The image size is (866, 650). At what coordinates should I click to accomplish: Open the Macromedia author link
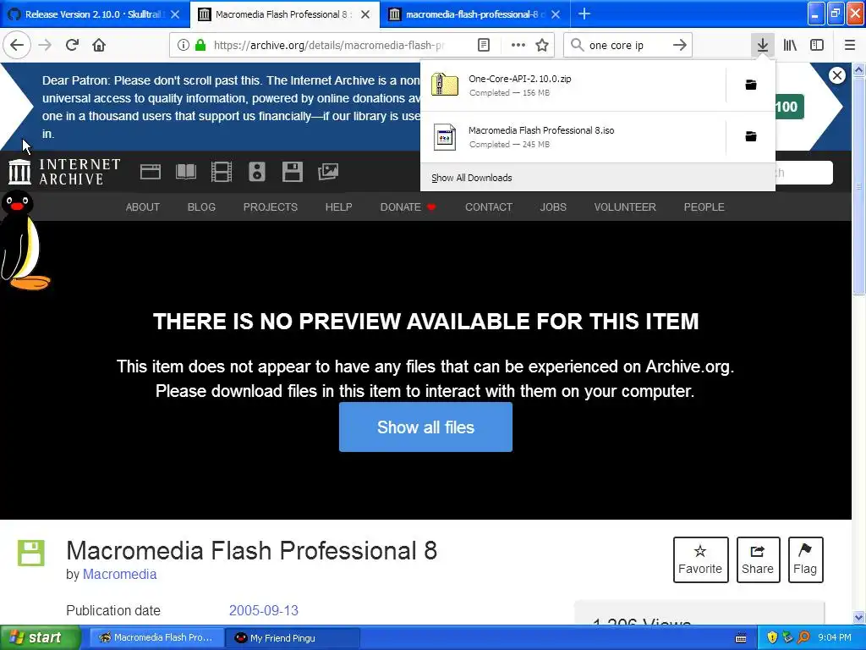[x=119, y=575]
